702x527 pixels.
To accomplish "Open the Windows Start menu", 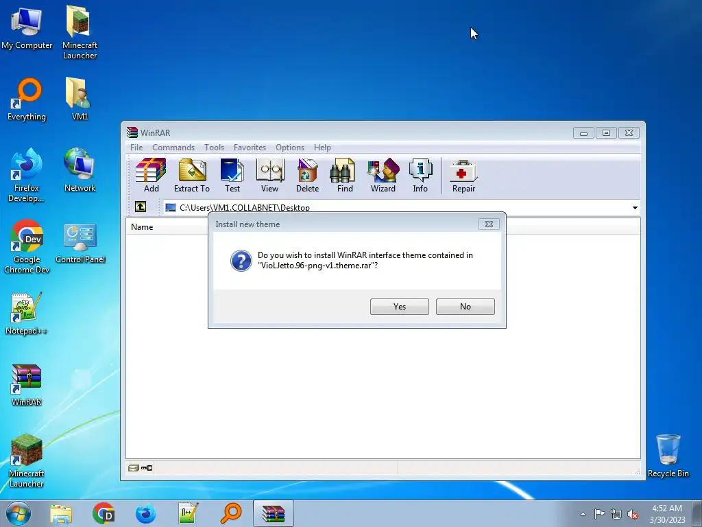I will pyautogui.click(x=19, y=513).
